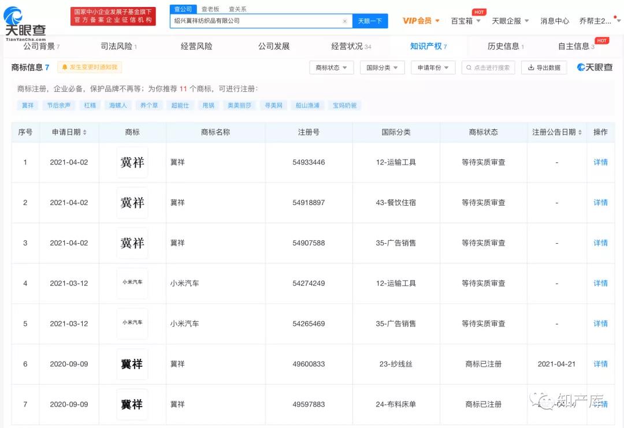The width and height of the screenshot is (624, 428).
Task: Open the 申请年份 filter dropdown
Action: click(433, 68)
